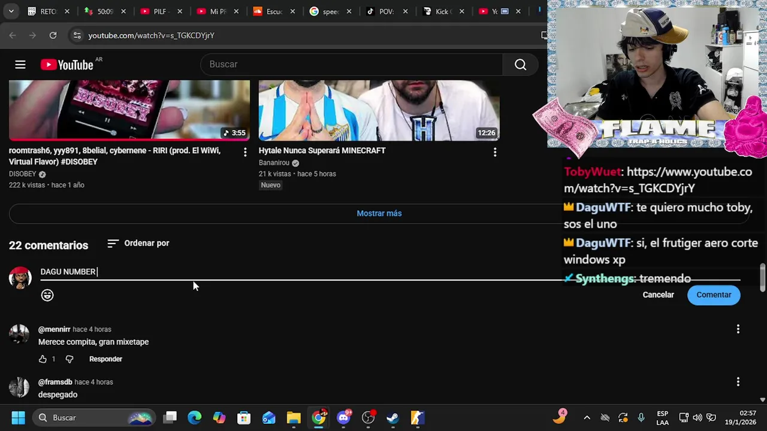Open the Bananirou channel link
The image size is (767, 431).
[x=274, y=163]
